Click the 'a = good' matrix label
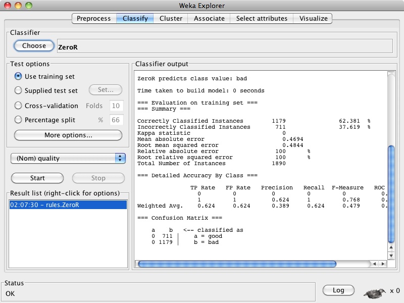The height and width of the screenshot is (303, 404). (208, 236)
